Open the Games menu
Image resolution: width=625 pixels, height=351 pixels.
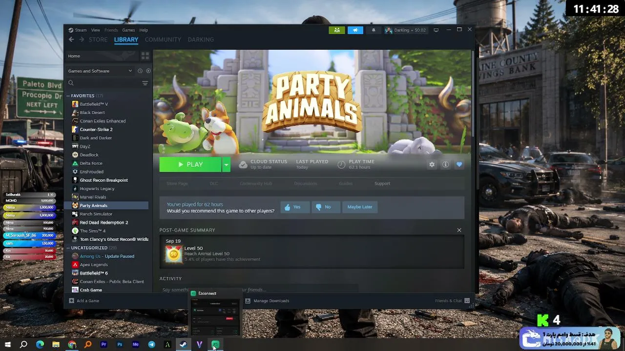click(x=128, y=30)
